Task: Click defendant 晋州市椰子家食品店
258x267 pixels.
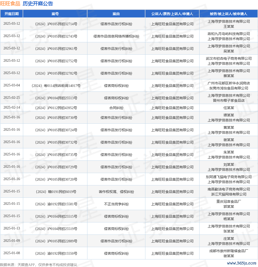Action: click(x=229, y=101)
